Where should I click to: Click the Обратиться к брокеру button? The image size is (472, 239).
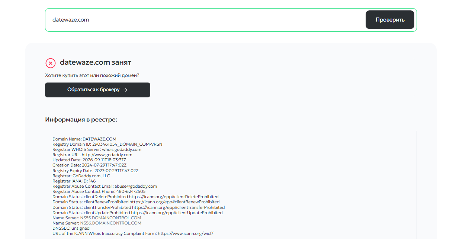97,90
